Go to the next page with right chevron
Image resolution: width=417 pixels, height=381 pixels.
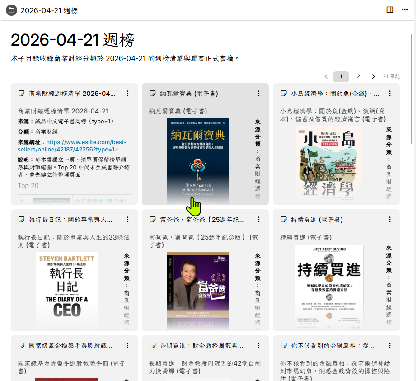pos(373,76)
